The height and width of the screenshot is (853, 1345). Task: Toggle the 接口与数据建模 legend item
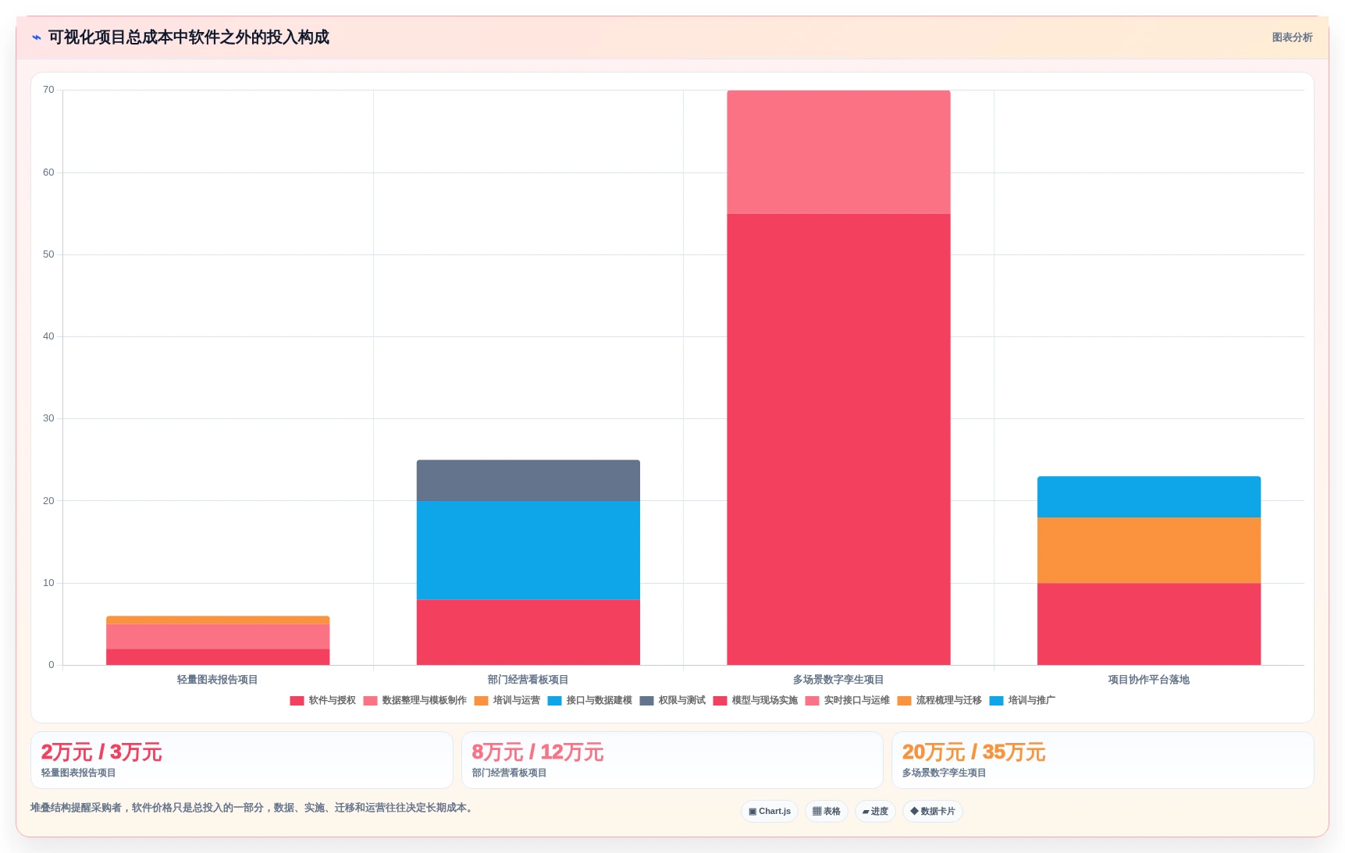tap(589, 701)
